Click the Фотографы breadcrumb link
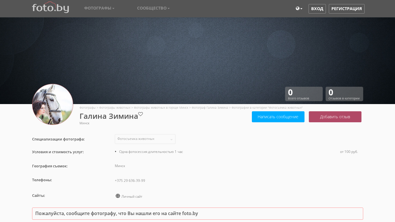Viewport: 395px width, 222px height. [88, 108]
